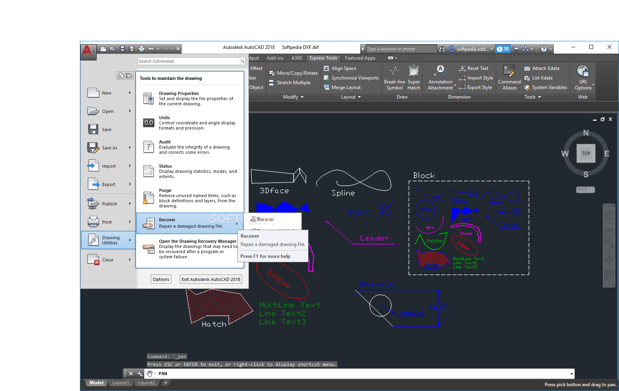
Task: Switch to the Express Tools ribbon tab
Action: [323, 58]
